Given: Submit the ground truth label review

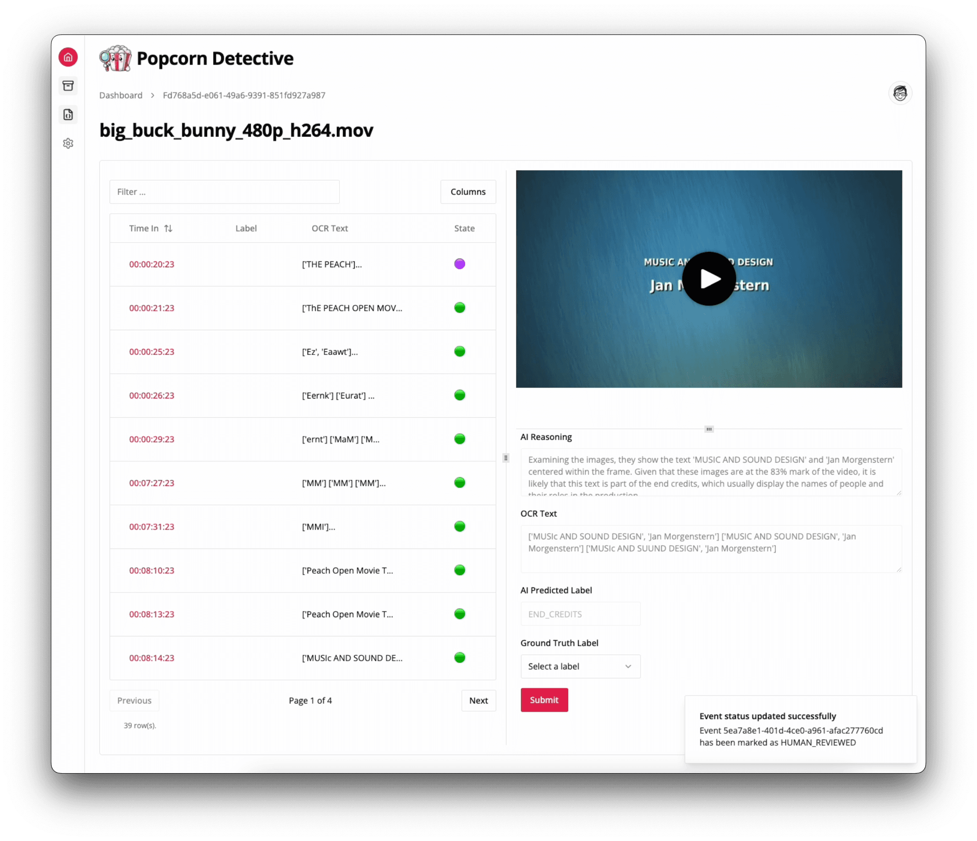Looking at the screenshot, I should click(544, 700).
